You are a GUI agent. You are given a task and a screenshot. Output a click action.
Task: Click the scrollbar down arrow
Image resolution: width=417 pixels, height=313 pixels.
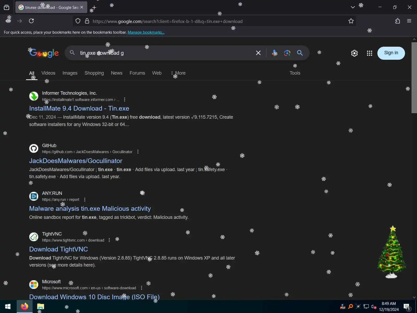click(414, 297)
